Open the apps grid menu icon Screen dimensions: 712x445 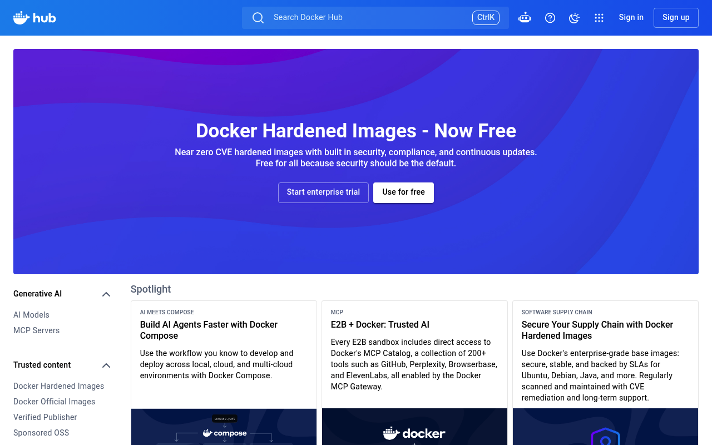tap(599, 18)
